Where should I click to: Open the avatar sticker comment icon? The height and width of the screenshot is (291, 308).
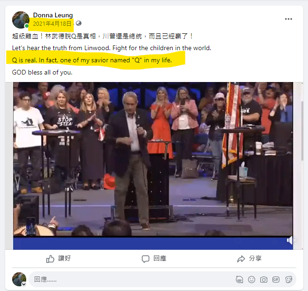tap(240, 279)
